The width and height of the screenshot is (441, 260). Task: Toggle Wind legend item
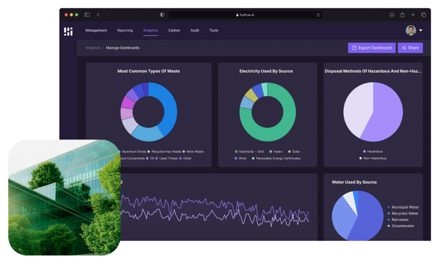click(240, 158)
